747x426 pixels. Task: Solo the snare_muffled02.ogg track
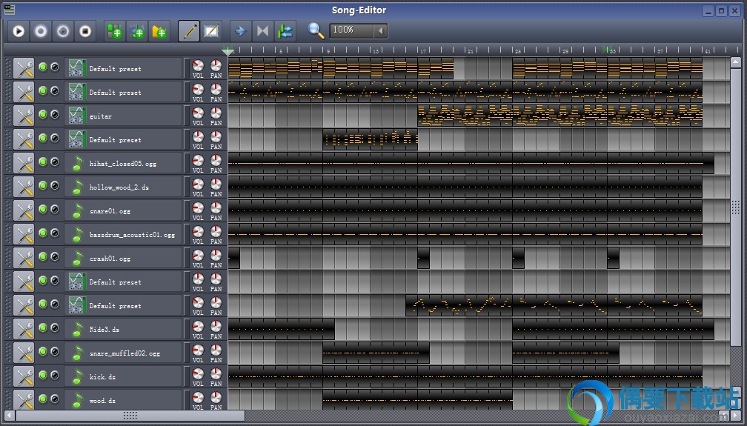(55, 352)
